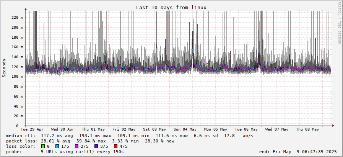Click the '120 m' y-axis tick label

[x=17, y=67]
